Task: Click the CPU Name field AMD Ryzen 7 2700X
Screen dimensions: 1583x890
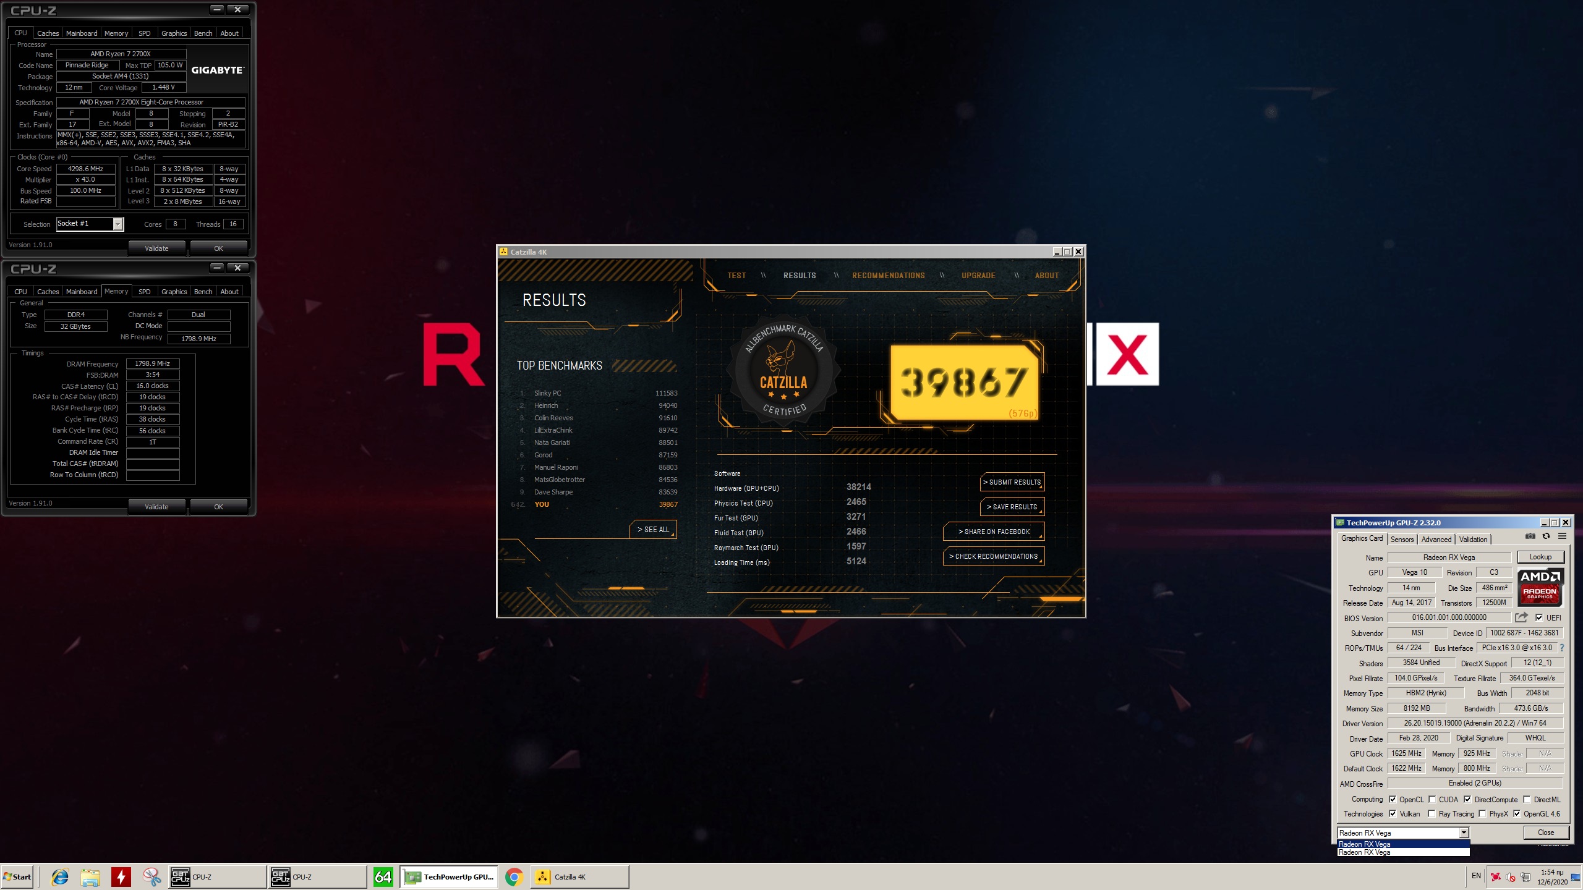Action: tap(121, 54)
